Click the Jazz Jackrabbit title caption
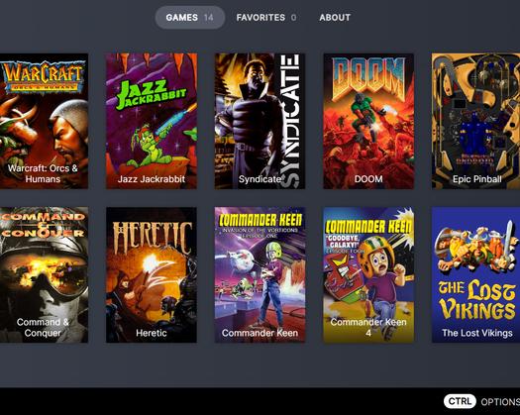This screenshot has width=520, height=415. pyautogui.click(x=152, y=179)
